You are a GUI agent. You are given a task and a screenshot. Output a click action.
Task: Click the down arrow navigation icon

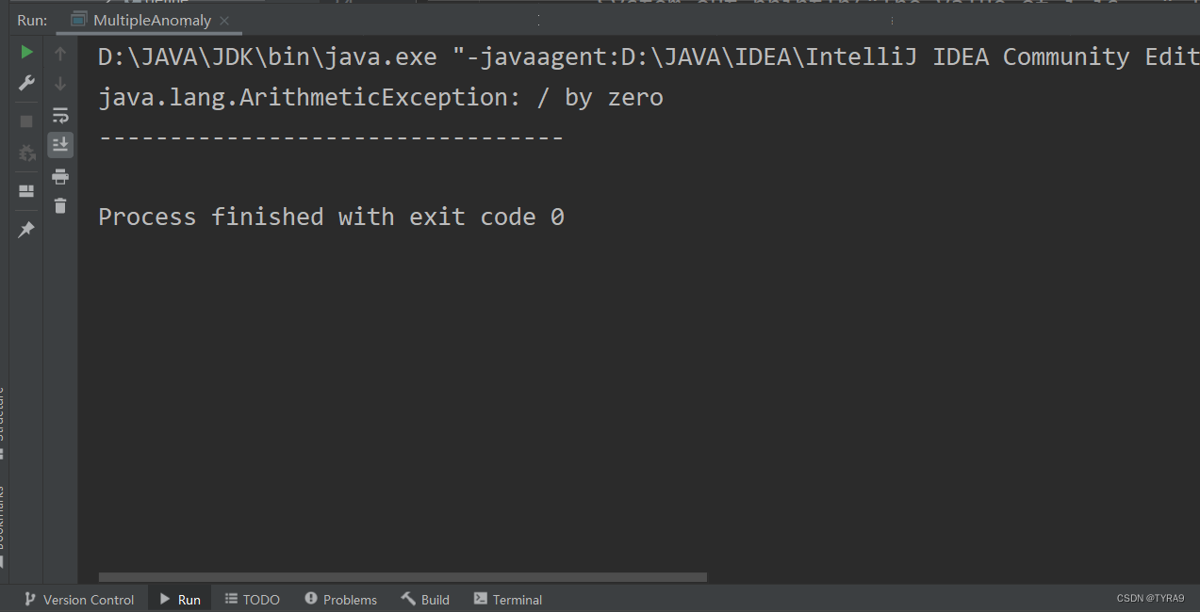point(59,83)
